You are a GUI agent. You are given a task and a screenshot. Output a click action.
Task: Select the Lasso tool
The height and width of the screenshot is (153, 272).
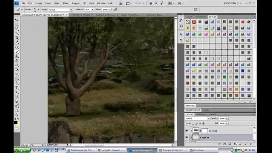(x=17, y=28)
